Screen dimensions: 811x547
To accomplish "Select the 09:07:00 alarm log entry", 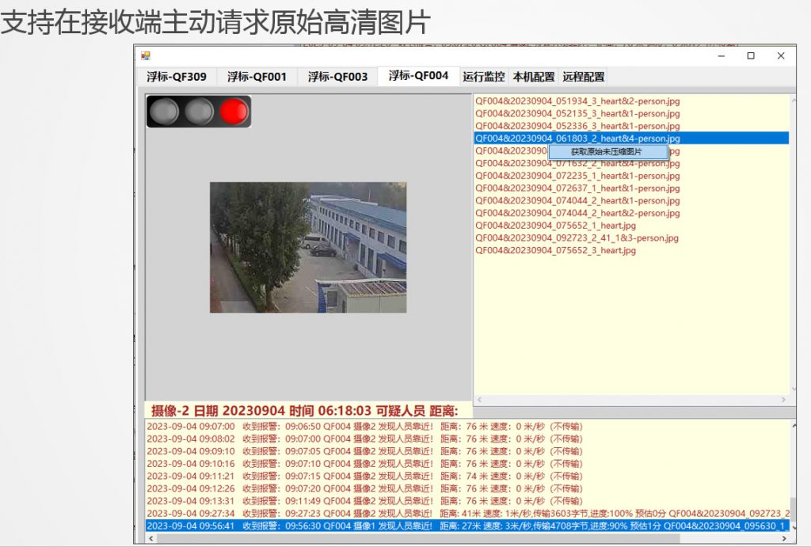I will coord(364,427).
